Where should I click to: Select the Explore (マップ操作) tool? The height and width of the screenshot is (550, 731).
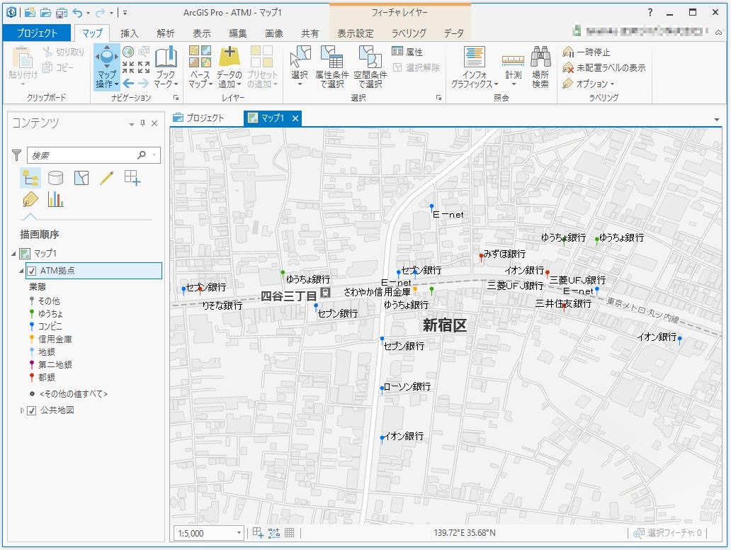(x=107, y=67)
